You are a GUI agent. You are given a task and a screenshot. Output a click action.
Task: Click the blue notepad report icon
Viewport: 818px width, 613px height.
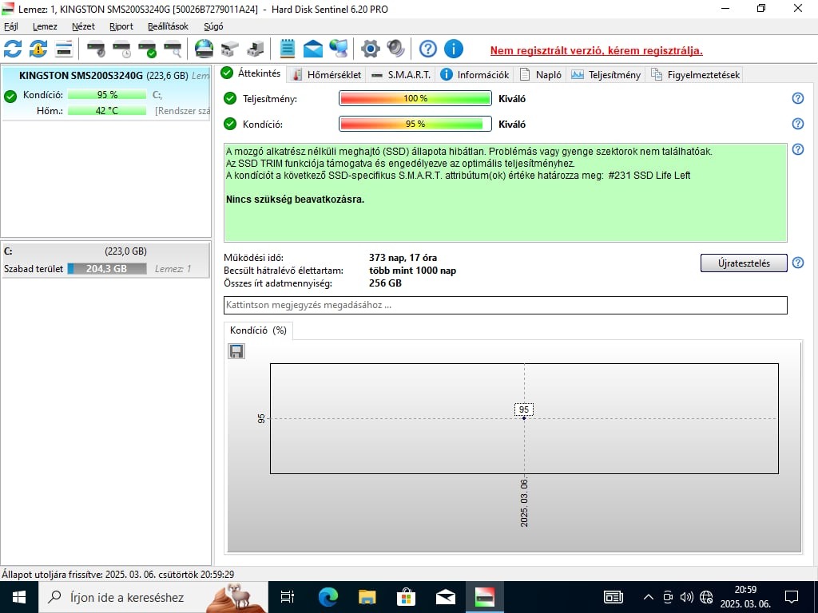288,49
